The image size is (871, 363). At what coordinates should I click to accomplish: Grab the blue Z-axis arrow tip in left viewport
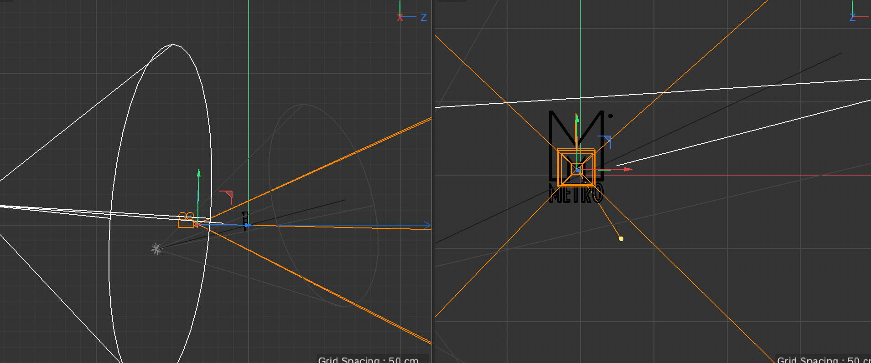(x=248, y=225)
